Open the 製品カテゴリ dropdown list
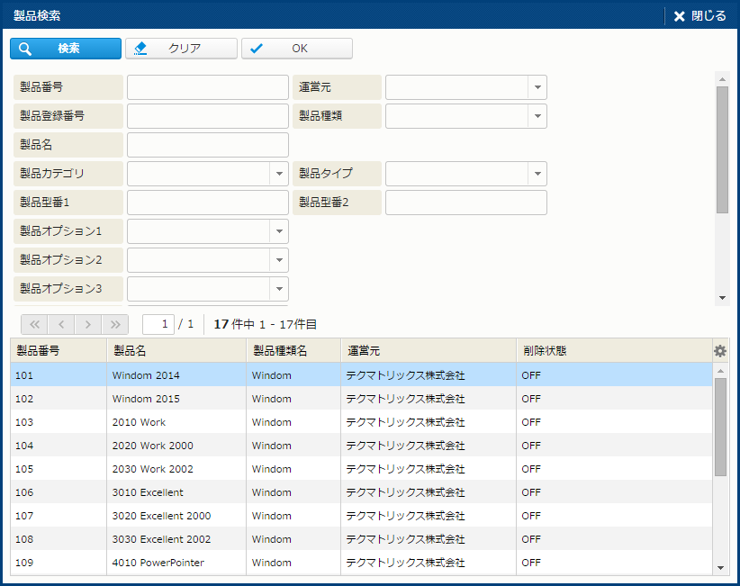Viewport: 740px width, 586px height. pyautogui.click(x=278, y=174)
